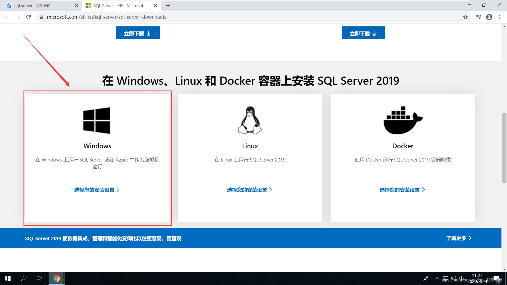Image resolution: width=507 pixels, height=285 pixels.
Task: Click the SQL Server 2019 install heading
Action: 251,81
